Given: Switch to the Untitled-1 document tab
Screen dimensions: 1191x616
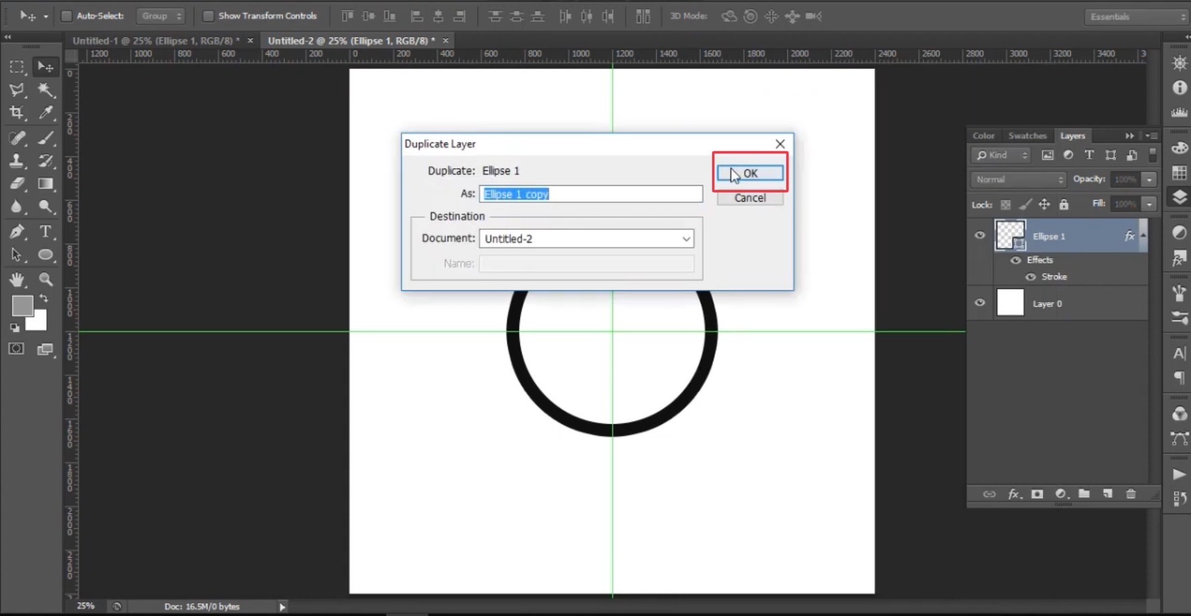Looking at the screenshot, I should point(155,41).
